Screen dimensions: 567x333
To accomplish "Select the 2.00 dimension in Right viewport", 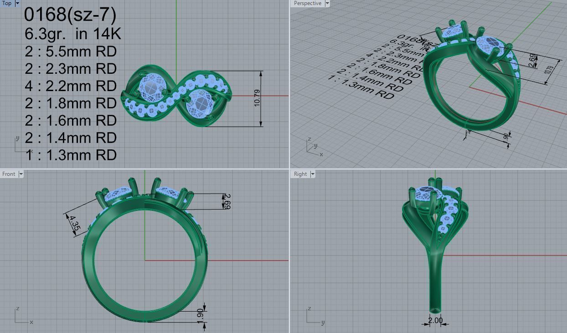I will [435, 320].
